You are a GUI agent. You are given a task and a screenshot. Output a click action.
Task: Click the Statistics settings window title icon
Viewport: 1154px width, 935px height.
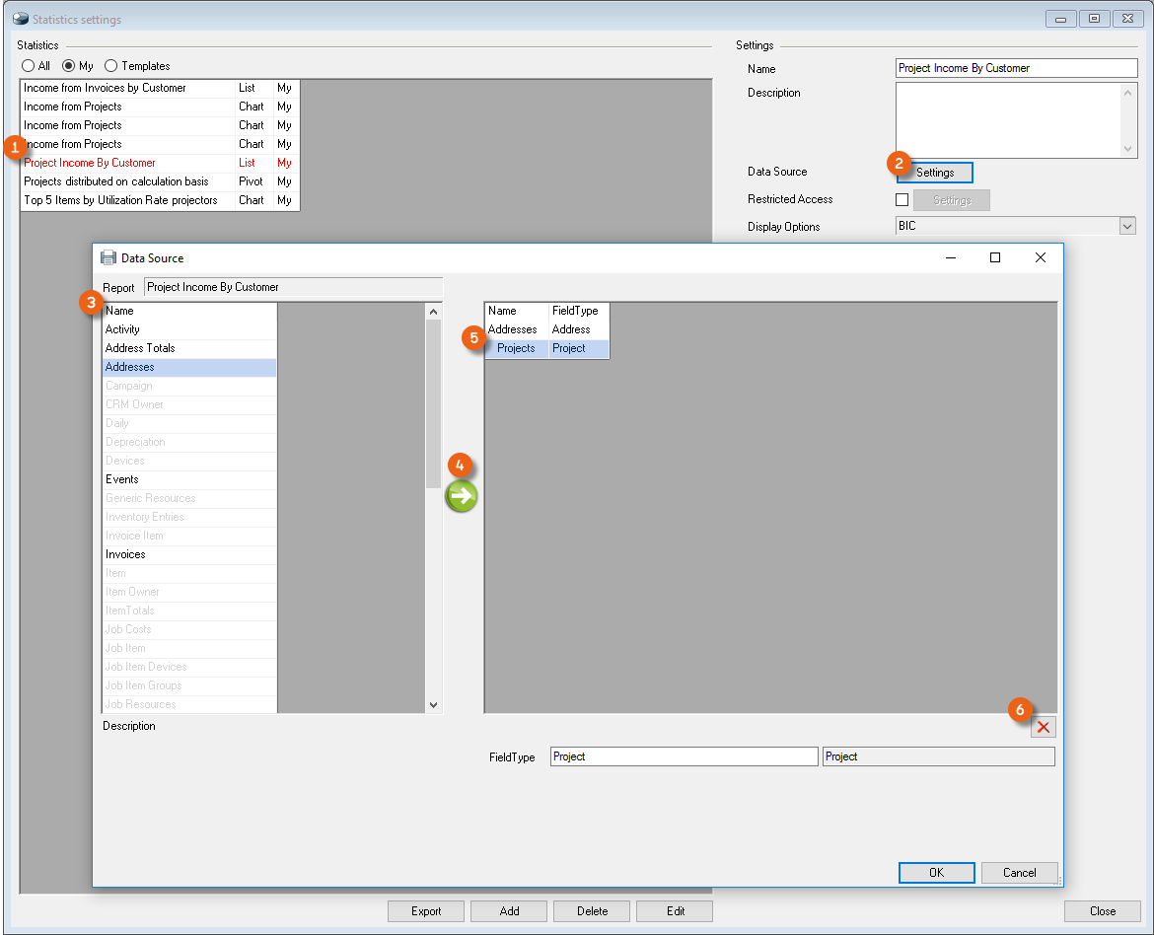[x=20, y=19]
